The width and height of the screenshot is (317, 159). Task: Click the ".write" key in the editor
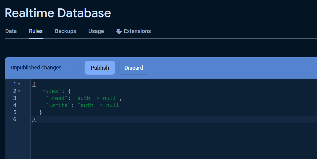(x=58, y=105)
